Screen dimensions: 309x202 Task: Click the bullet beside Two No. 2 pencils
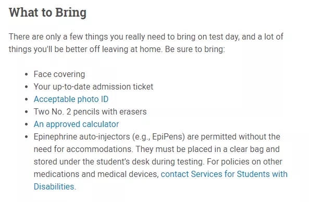pyautogui.click(x=27, y=112)
